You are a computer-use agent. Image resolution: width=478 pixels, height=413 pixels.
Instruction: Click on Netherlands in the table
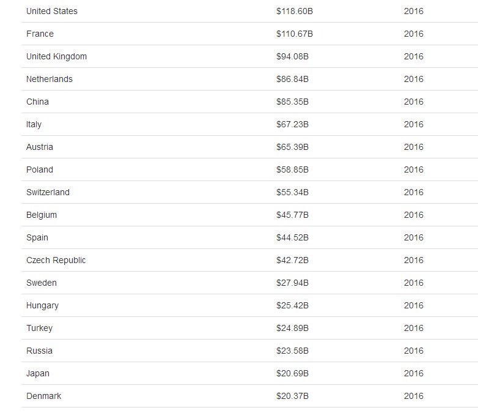pyautogui.click(x=50, y=79)
